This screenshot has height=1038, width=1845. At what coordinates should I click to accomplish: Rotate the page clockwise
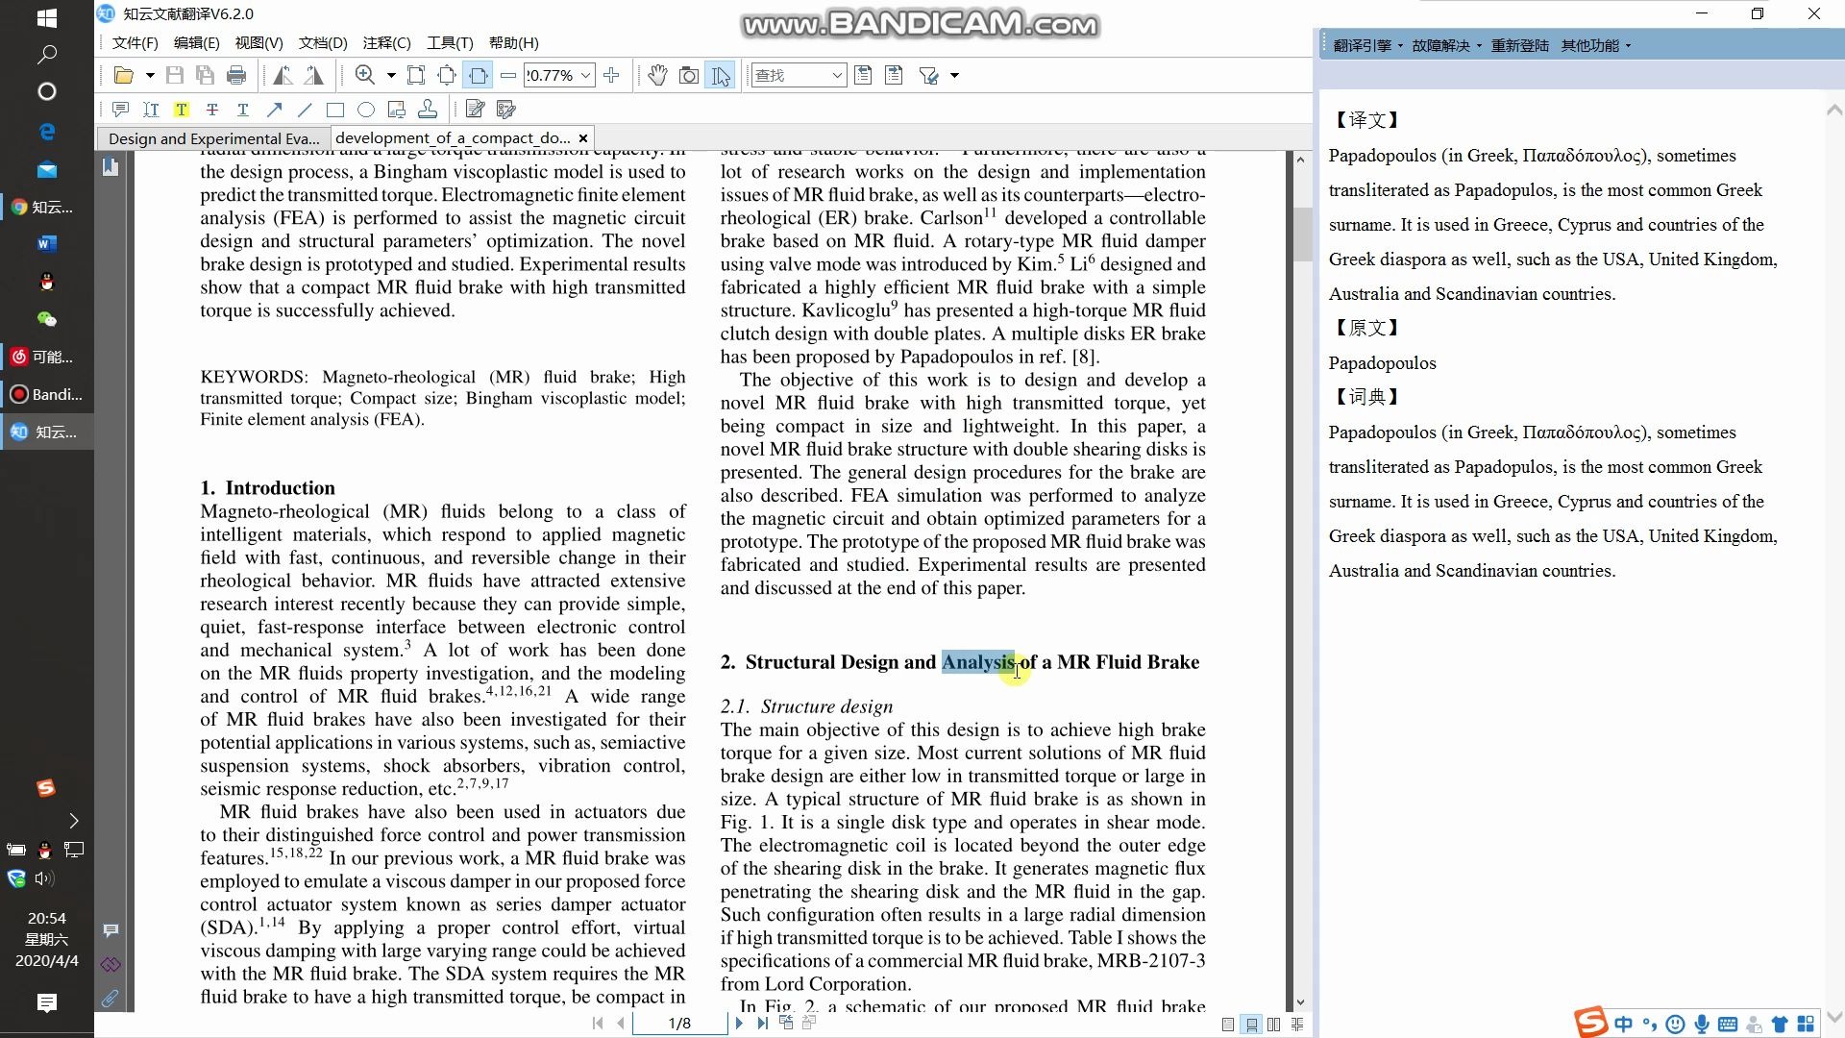tap(314, 75)
